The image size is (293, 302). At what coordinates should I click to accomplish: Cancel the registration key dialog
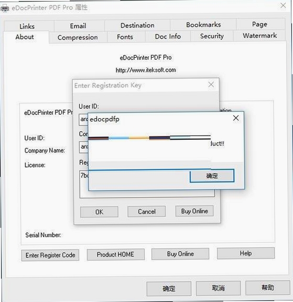[x=147, y=211]
